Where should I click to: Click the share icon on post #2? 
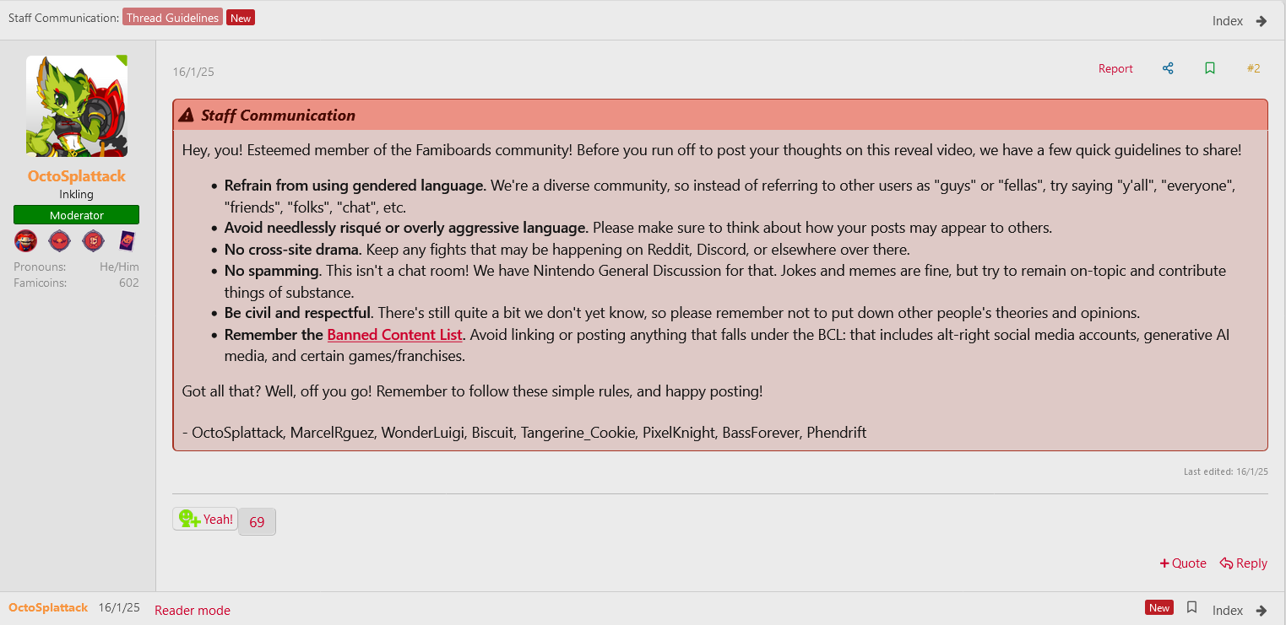(x=1168, y=68)
